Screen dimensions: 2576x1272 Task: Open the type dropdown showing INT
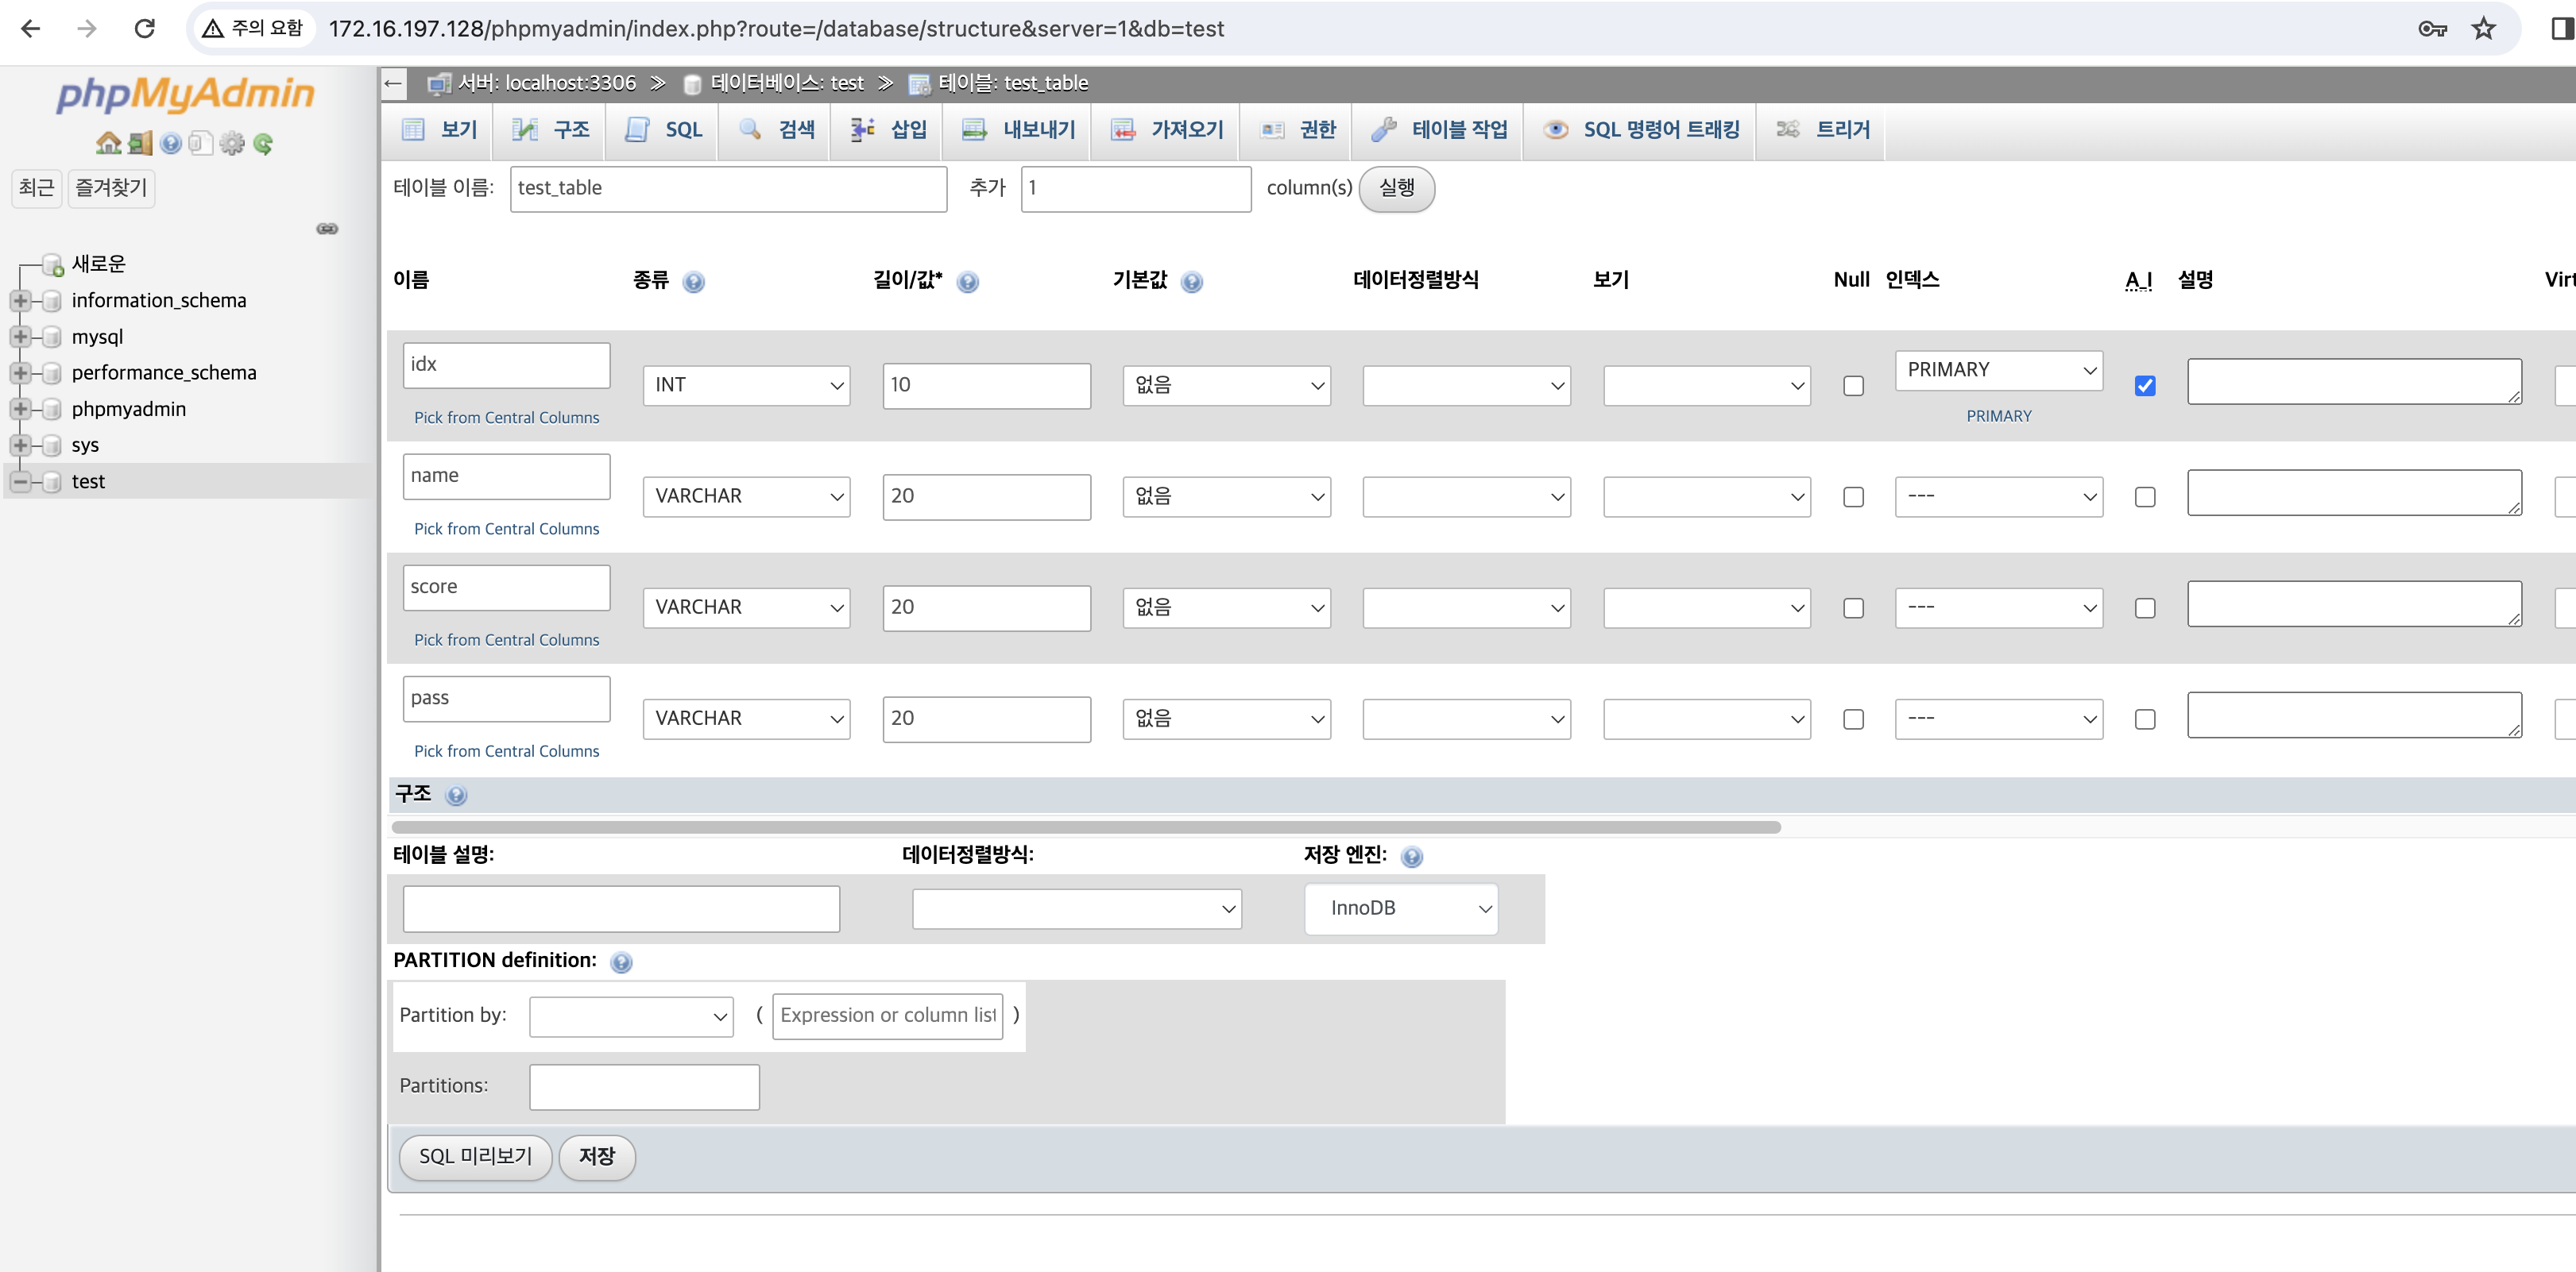pos(746,386)
